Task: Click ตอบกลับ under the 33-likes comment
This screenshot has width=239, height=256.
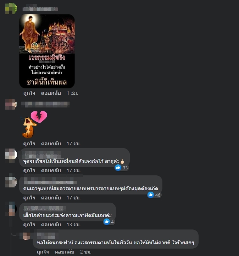Action: tap(51, 171)
